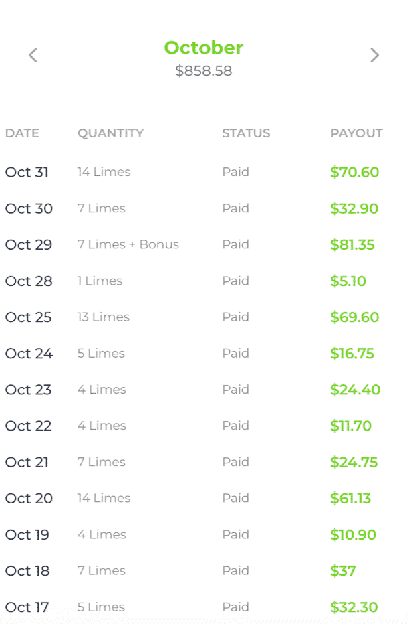Open the 7 Limes + Bonus entry
Viewport: 409px width, 624px height.
pos(128,244)
